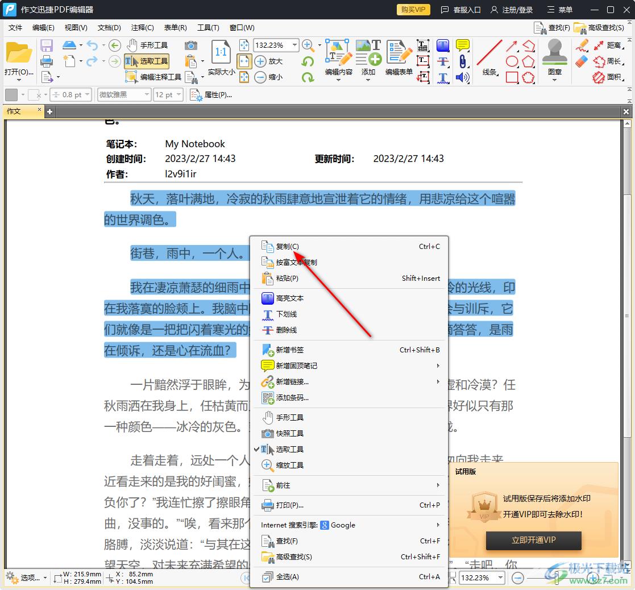
Task: Click the 放大 plus circle icon
Action: [x=260, y=61]
